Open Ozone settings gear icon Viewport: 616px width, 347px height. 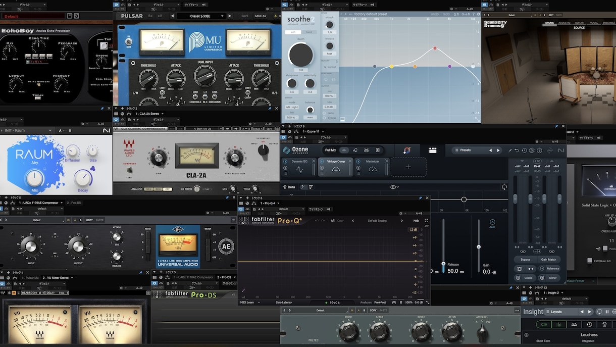pos(532,150)
